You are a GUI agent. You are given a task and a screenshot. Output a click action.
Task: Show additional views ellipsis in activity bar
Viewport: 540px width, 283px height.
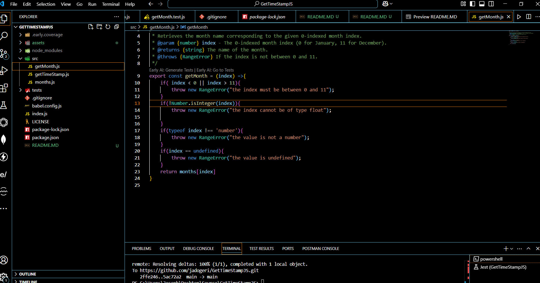coord(4,209)
